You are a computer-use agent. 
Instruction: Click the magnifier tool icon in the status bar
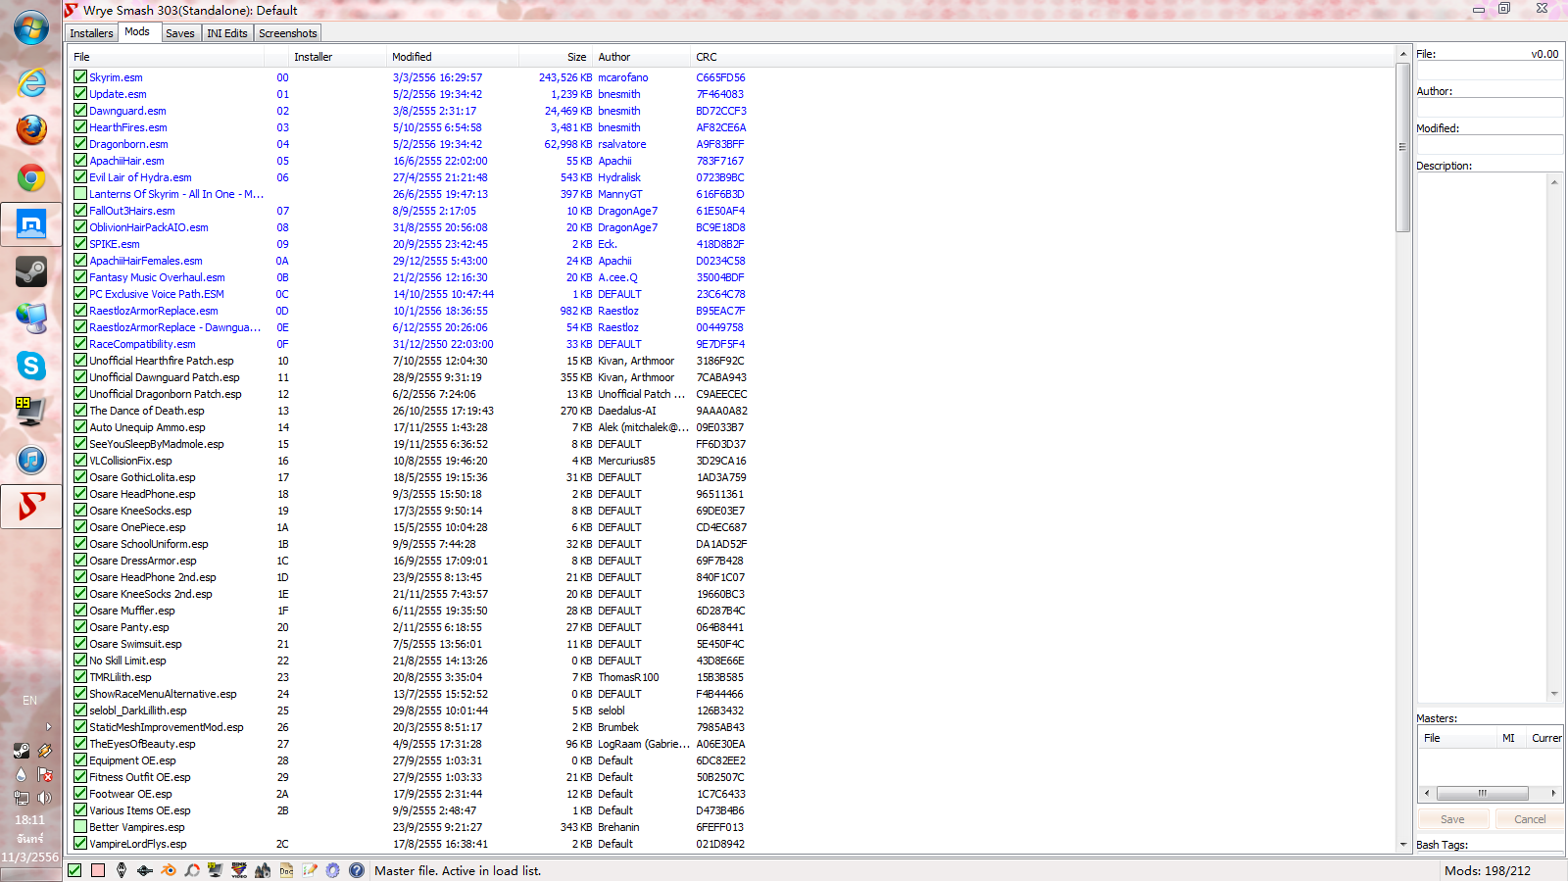(192, 870)
